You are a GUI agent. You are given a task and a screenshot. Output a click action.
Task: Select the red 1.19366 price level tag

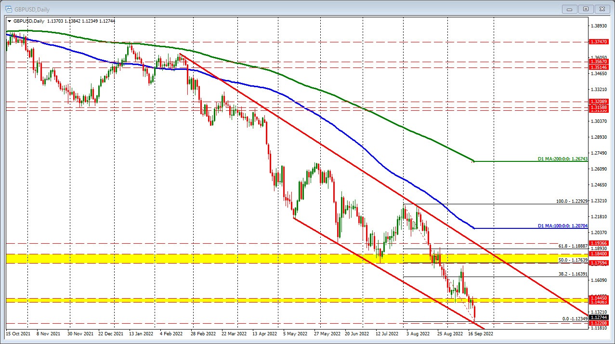pos(600,243)
